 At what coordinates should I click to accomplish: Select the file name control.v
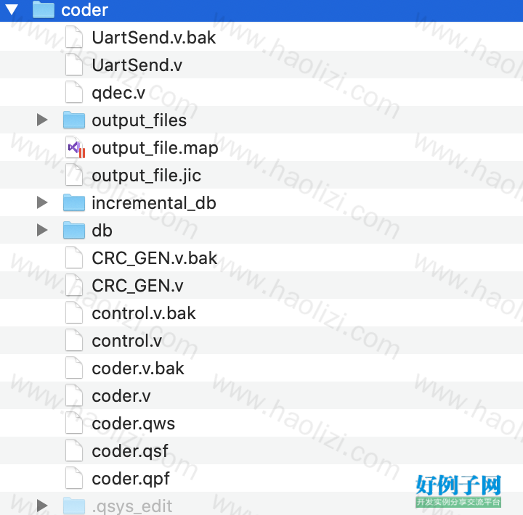126,341
